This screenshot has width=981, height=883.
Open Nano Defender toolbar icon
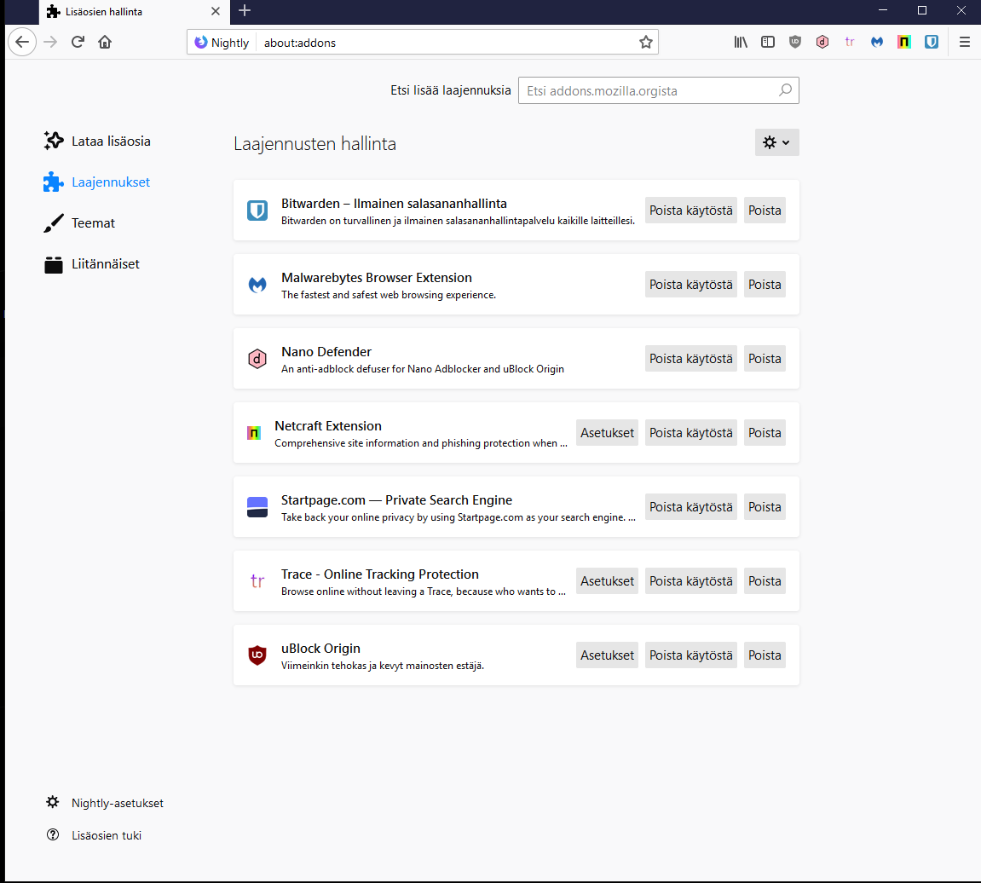pyautogui.click(x=822, y=42)
